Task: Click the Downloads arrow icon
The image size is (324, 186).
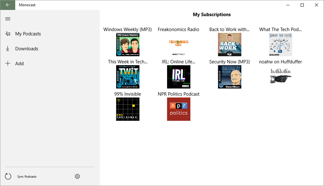Action: point(8,49)
